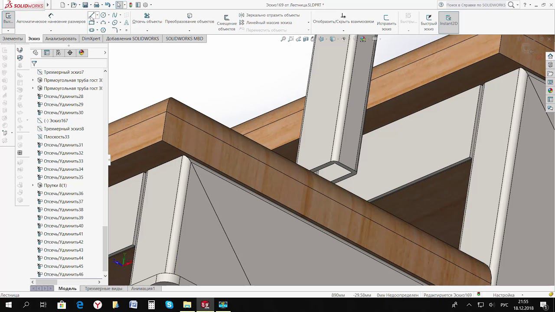555x312 pixels.
Task: Open the DimXpert ribbon tab
Action: click(x=91, y=39)
